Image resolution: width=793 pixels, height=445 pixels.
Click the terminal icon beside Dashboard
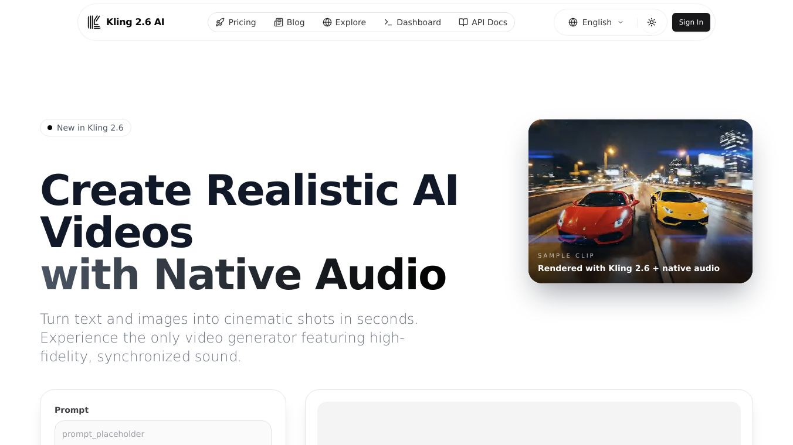[x=388, y=22]
